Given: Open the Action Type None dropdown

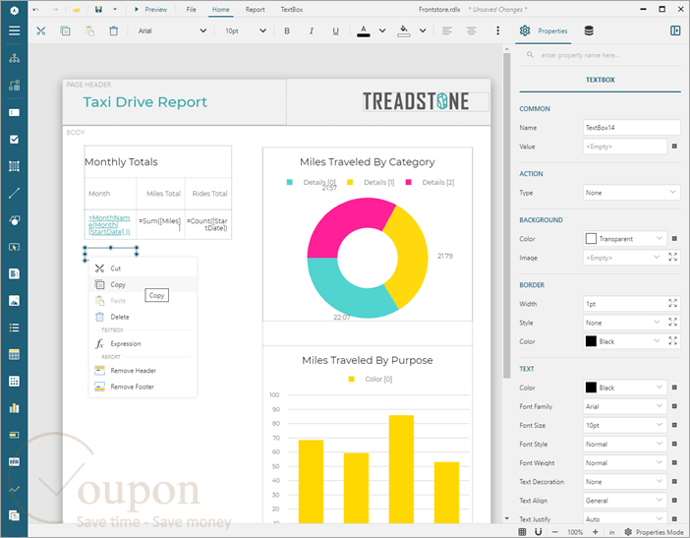Looking at the screenshot, I should (x=631, y=193).
